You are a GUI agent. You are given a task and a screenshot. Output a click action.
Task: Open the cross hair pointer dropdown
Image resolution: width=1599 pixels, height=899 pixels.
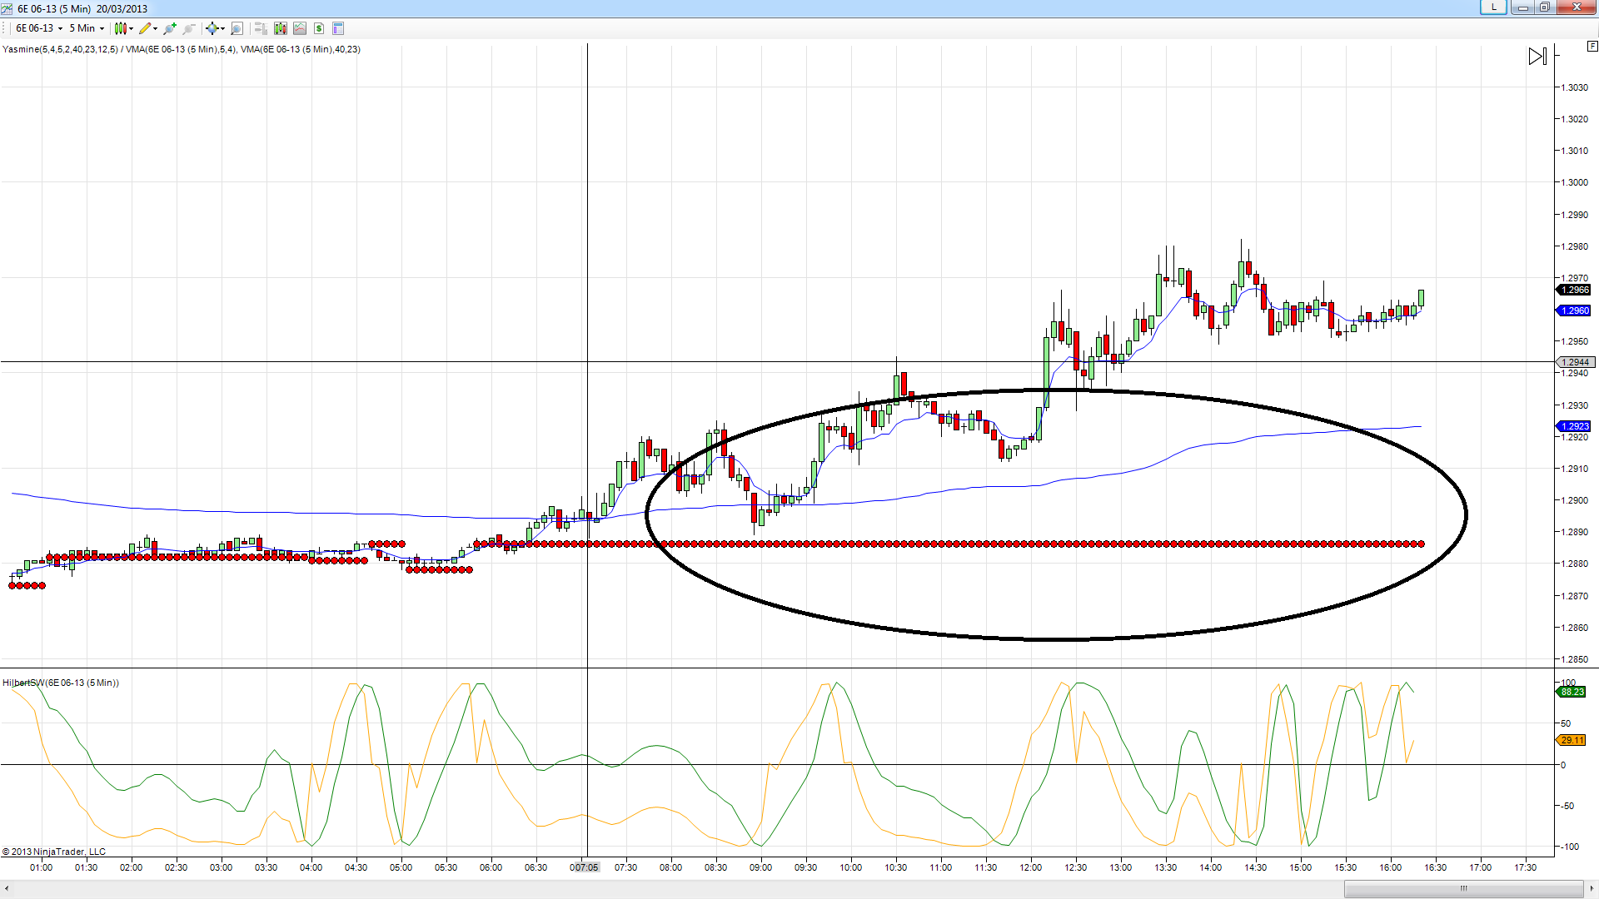pos(222,28)
